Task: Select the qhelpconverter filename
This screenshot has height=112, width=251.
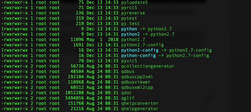Action: pos(140,103)
